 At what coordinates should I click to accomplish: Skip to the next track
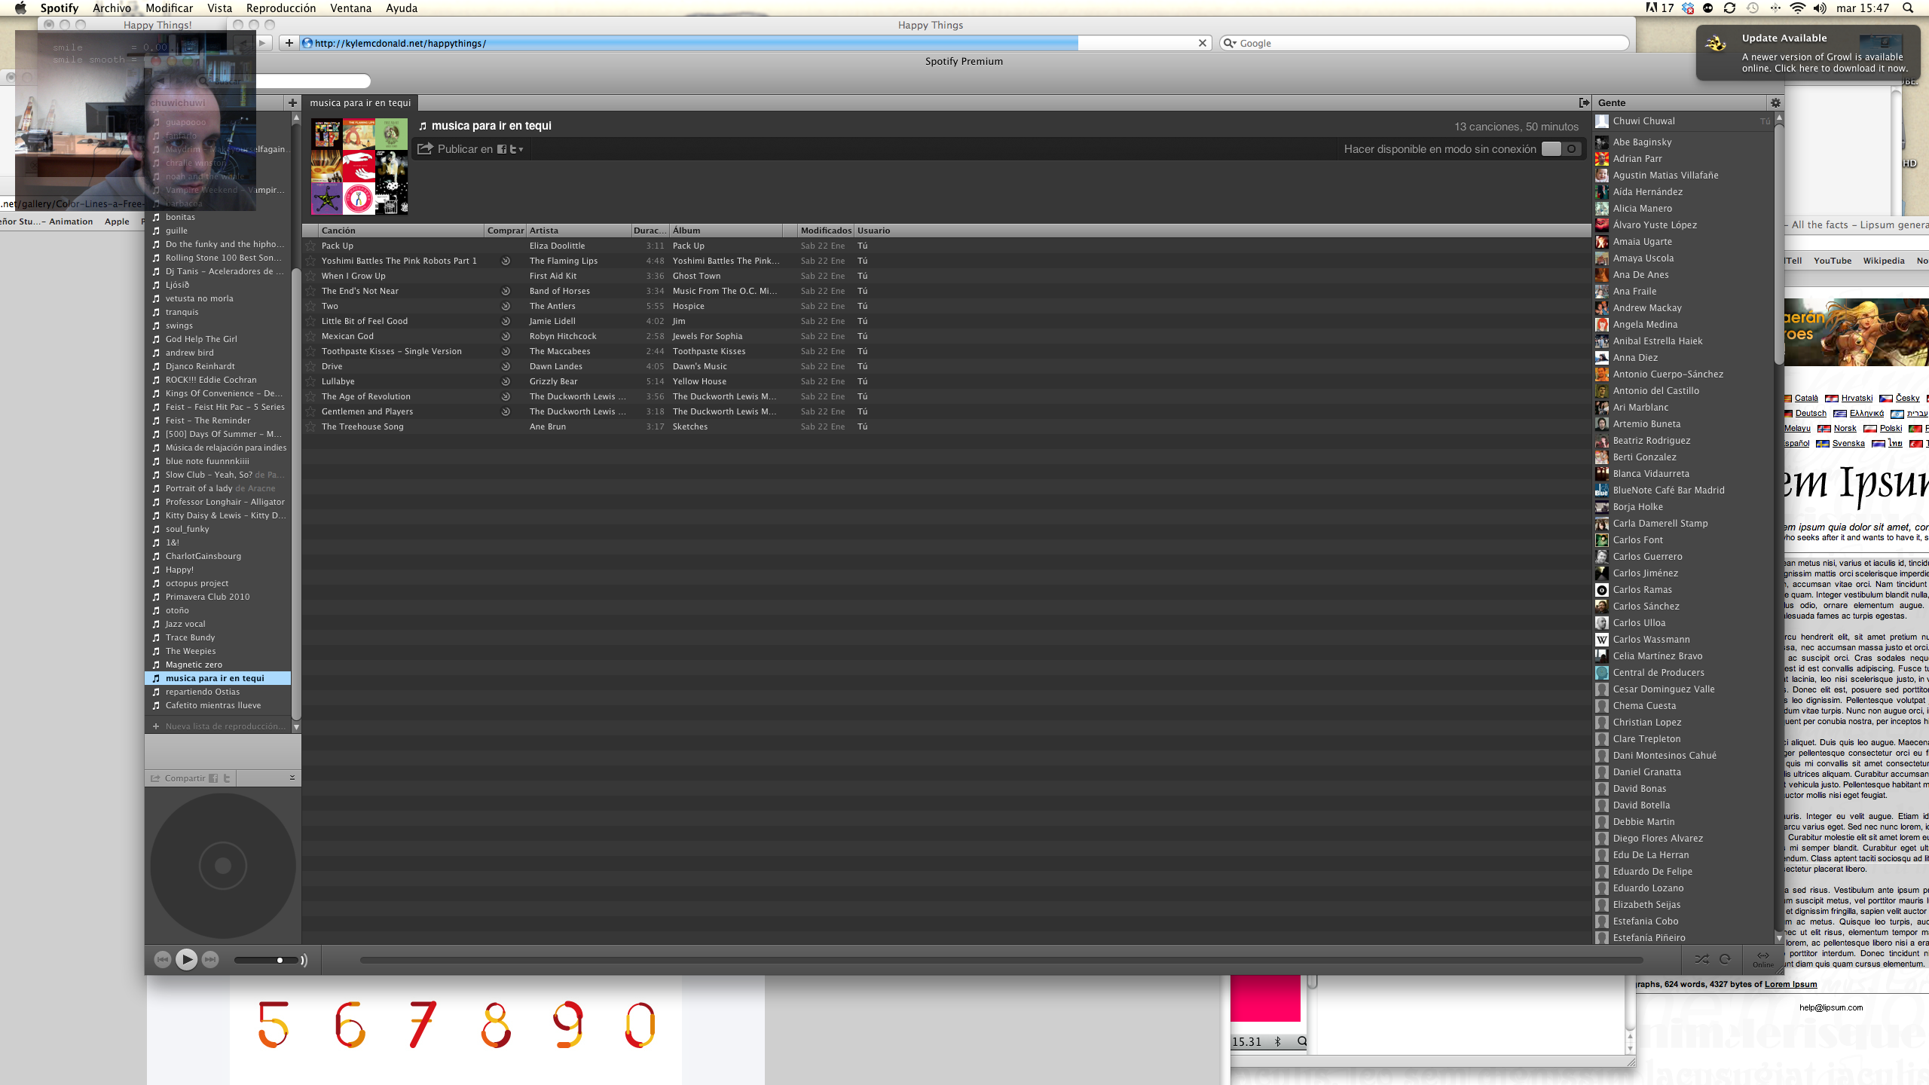coord(210,959)
